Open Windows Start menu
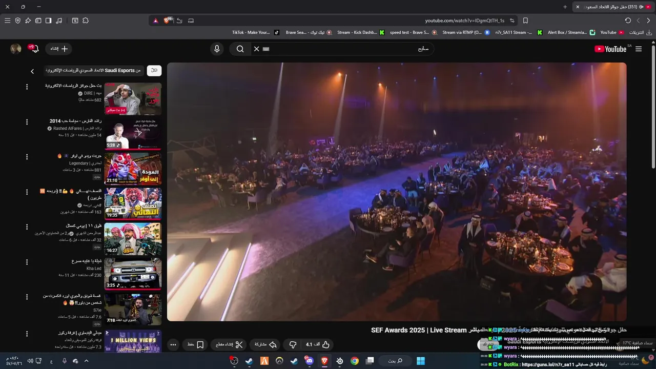 (420, 361)
